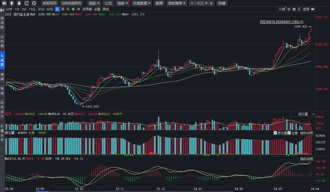Tick the 仓差 checkbox
Screen dimensions: 330x192
click(289, 133)
